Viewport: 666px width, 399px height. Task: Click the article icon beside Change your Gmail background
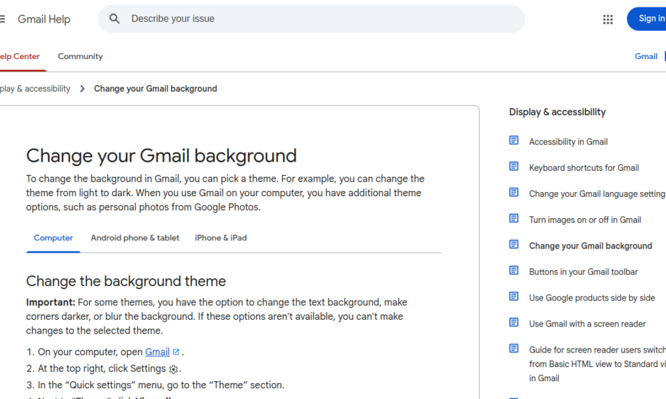click(513, 244)
